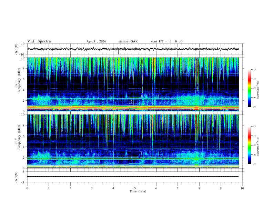Click ch.1 frequency axis tick "4"

(24, 90)
